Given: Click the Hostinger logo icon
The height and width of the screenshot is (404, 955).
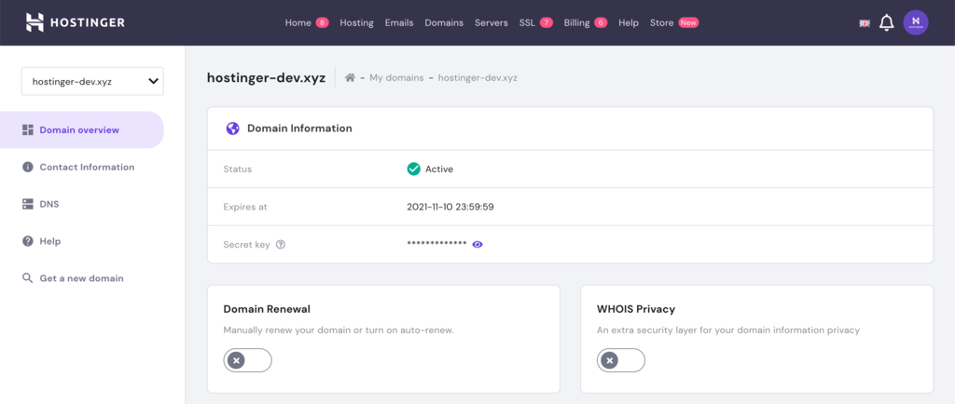Looking at the screenshot, I should tap(35, 22).
